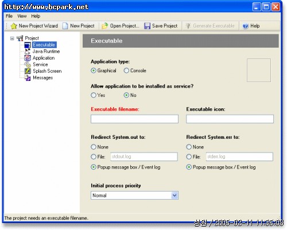Click Generate Executable toolbar label
The image size is (287, 230).
click(214, 26)
